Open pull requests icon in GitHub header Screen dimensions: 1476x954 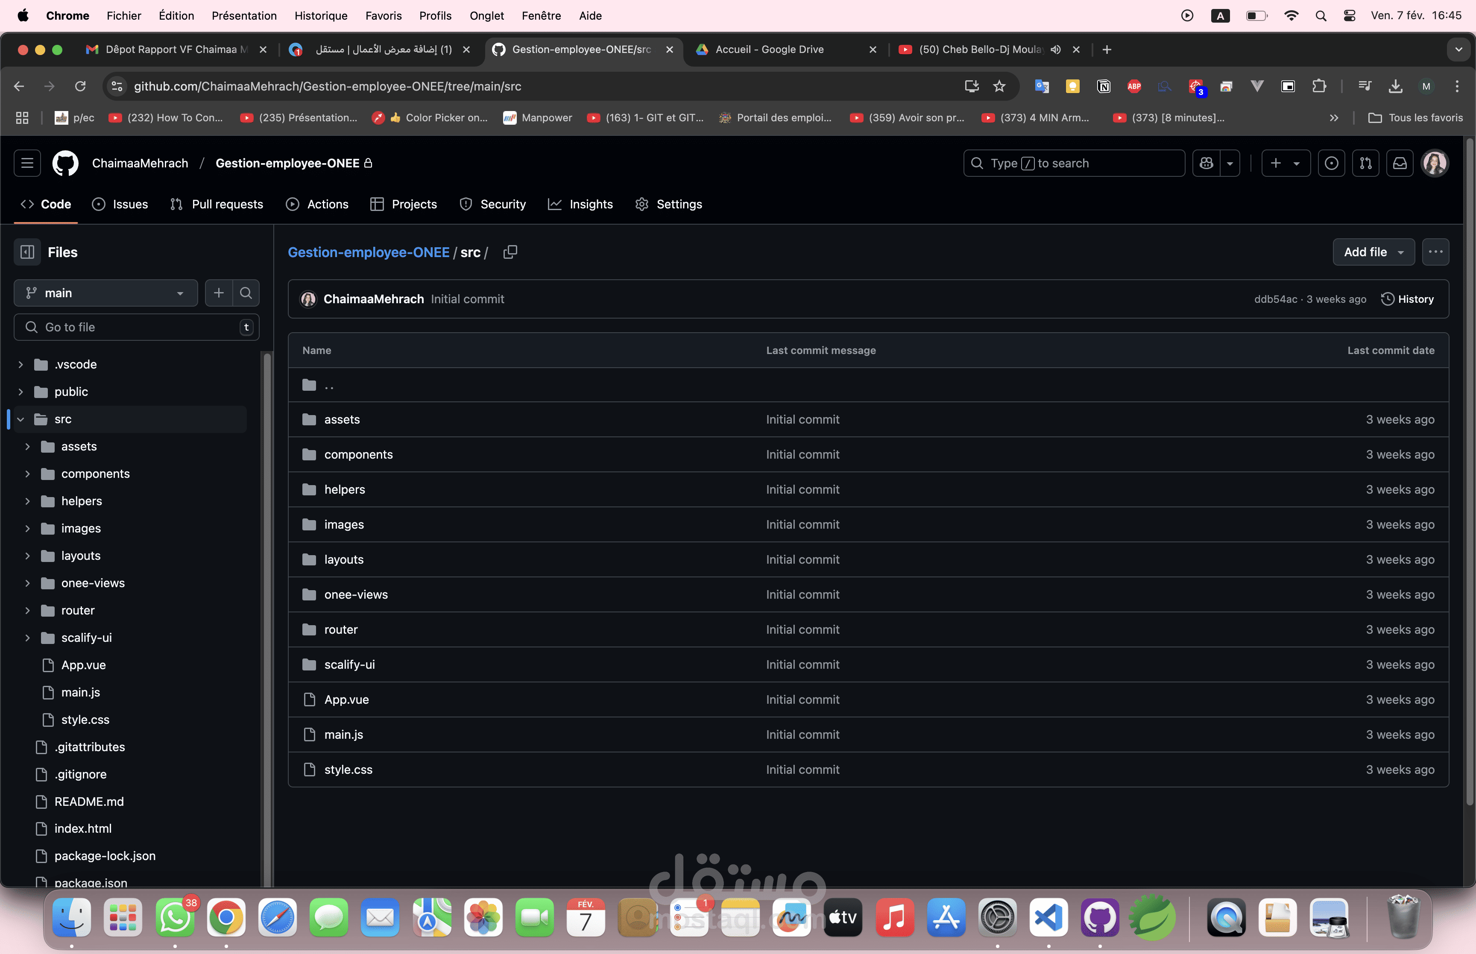point(1366,163)
